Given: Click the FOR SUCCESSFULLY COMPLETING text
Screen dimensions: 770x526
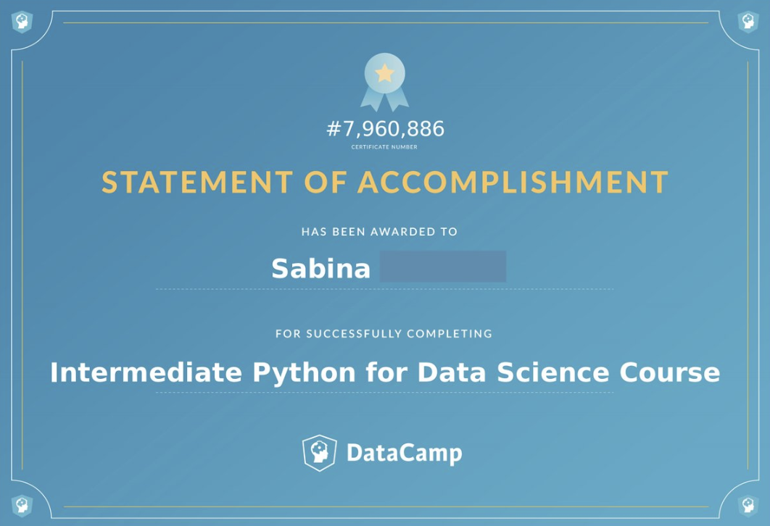Looking at the screenshot, I should 384,334.
